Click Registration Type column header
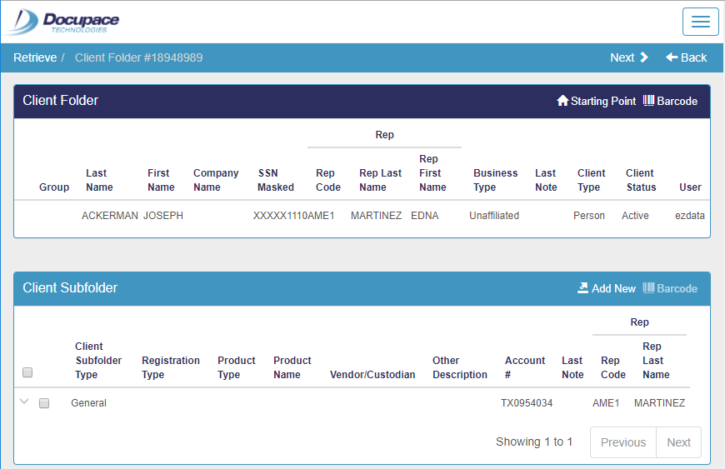 pyautogui.click(x=171, y=367)
